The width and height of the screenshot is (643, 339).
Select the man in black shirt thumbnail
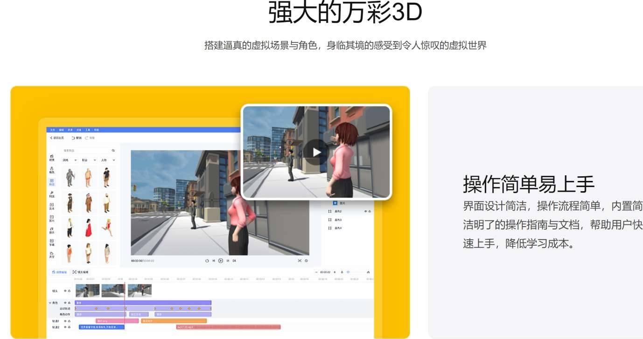[106, 177]
